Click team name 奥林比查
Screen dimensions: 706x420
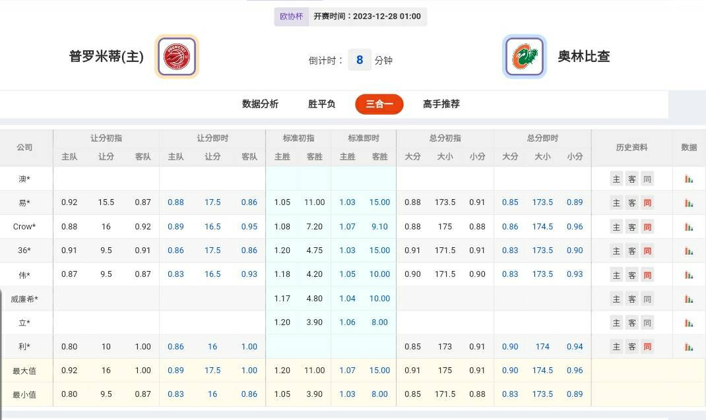[584, 56]
